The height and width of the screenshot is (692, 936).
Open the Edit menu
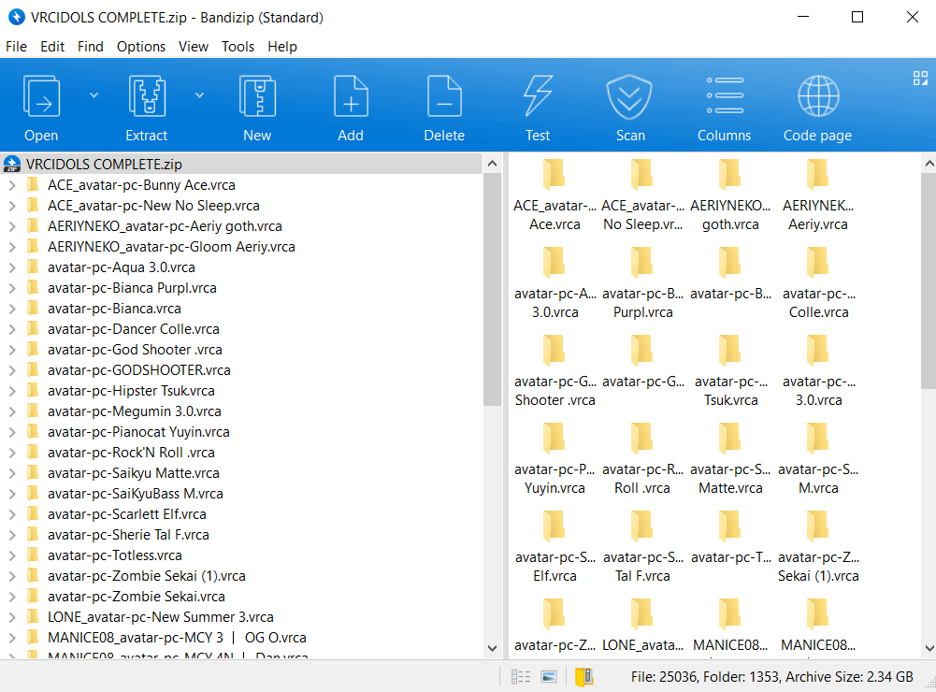(x=52, y=47)
